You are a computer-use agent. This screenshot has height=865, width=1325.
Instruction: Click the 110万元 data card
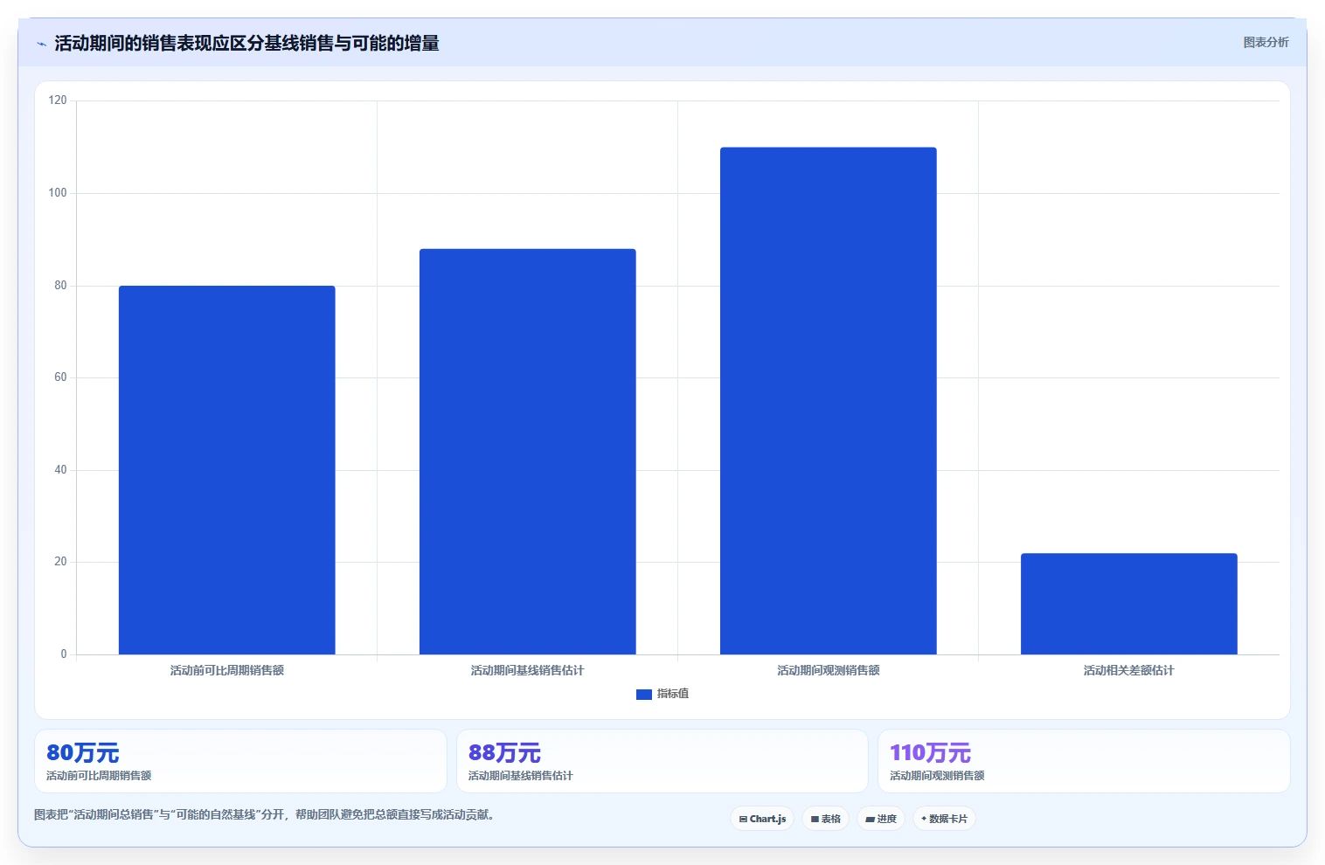1084,761
